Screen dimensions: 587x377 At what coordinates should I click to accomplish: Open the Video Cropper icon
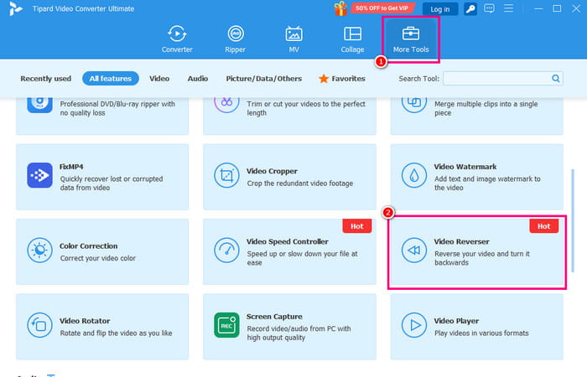pyautogui.click(x=226, y=175)
